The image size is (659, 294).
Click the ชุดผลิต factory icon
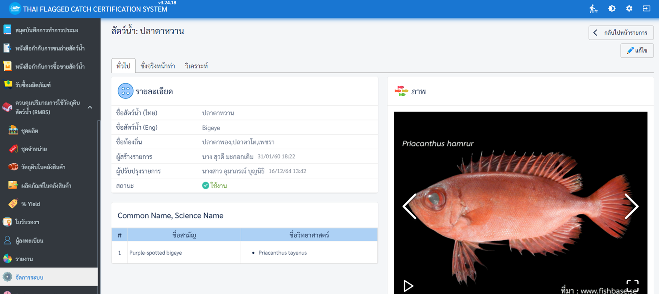[x=13, y=130]
